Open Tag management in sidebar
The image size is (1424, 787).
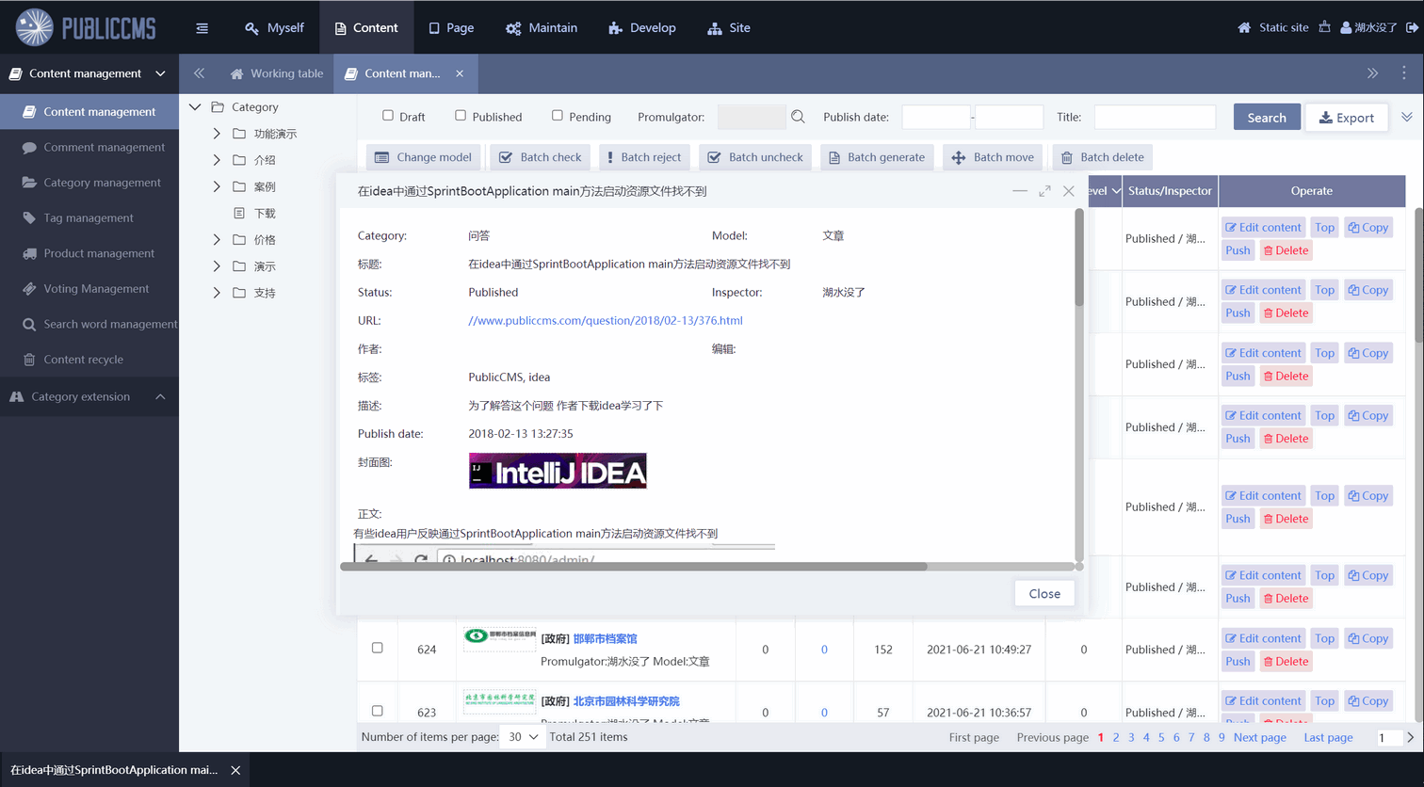[89, 217]
